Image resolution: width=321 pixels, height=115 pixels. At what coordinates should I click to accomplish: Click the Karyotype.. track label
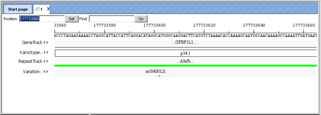pyautogui.click(x=31, y=52)
